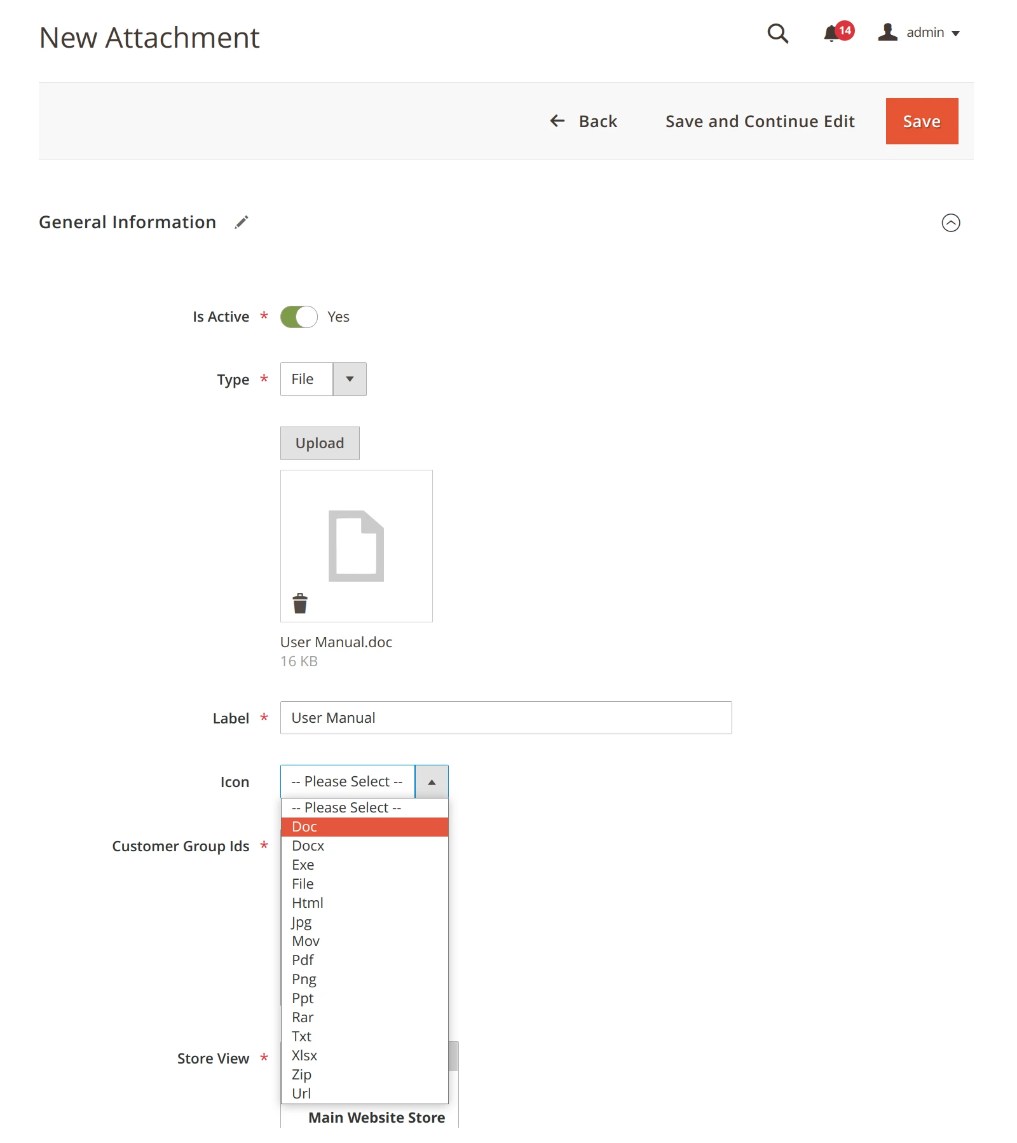Screen dimensions: 1017x1143
Task: Click the Upload button
Action: tap(319, 442)
